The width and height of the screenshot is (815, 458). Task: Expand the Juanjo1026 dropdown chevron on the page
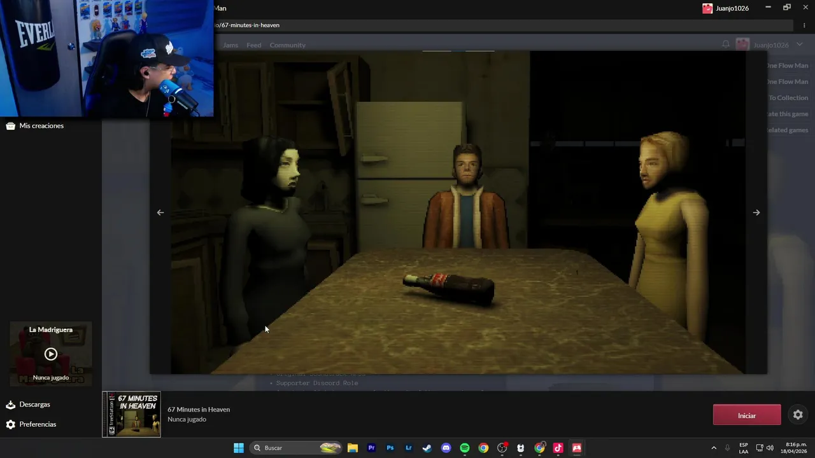click(800, 45)
